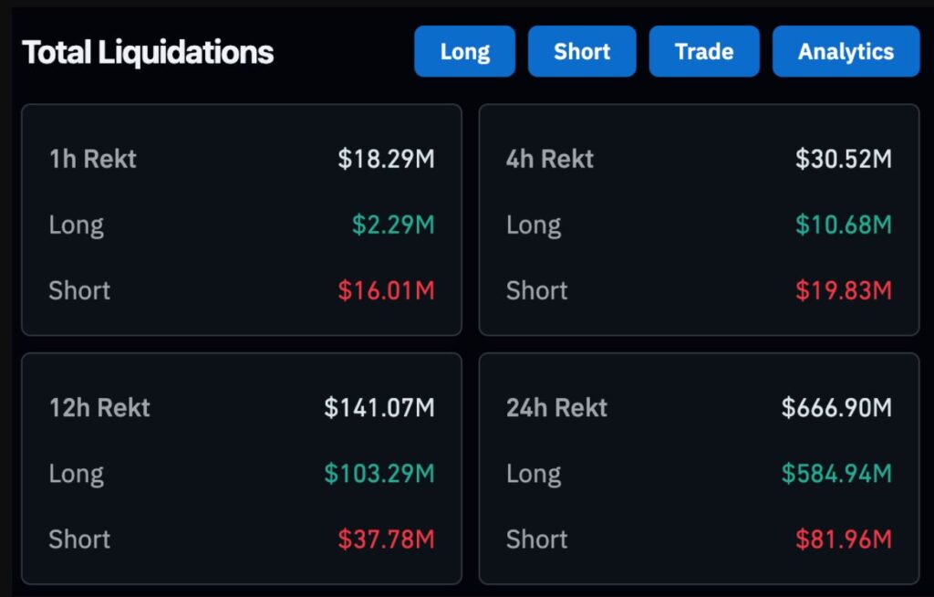The image size is (934, 597).
Task: Click the 12h Rekt total $141.07M
Action: [x=379, y=407]
